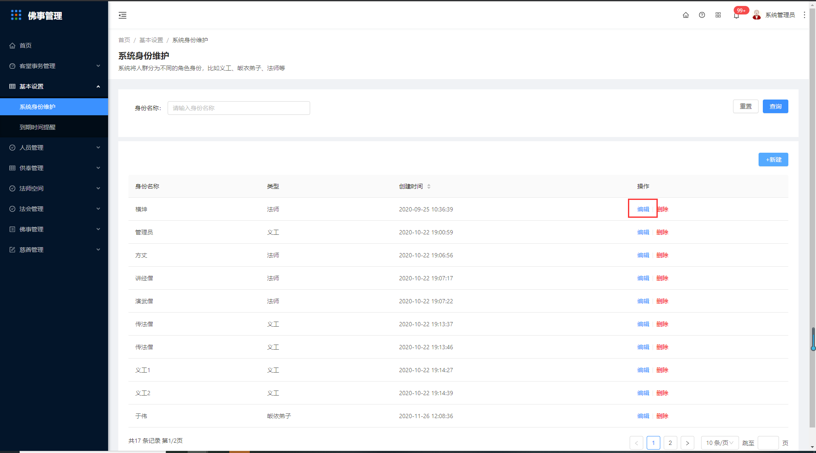Delete the 演武僧 row

[x=662, y=301]
